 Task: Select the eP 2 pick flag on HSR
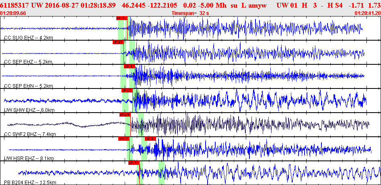point(123,139)
